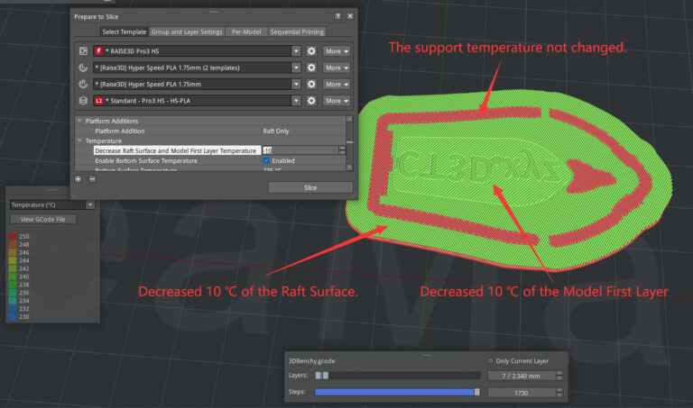Open help via the question mark icon
This screenshot has height=408, width=693.
[337, 16]
